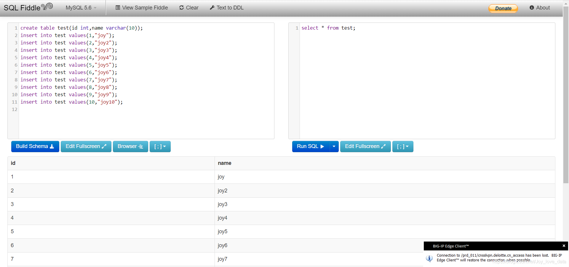Open the MySQL 5.6 database dropdown
The height and width of the screenshot is (267, 569).
coord(81,8)
